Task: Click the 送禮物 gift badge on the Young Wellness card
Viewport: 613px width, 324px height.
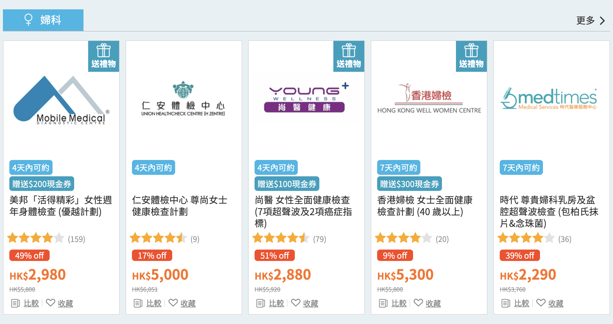Action: pyautogui.click(x=349, y=56)
